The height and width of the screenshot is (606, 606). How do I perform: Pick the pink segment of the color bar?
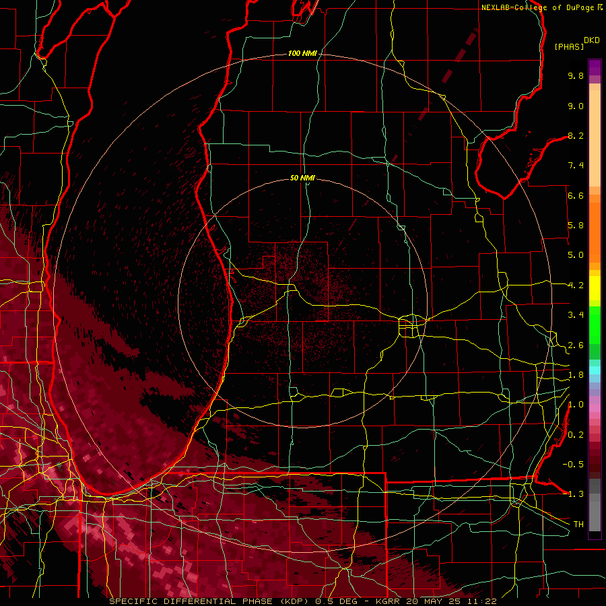pyautogui.click(x=595, y=408)
